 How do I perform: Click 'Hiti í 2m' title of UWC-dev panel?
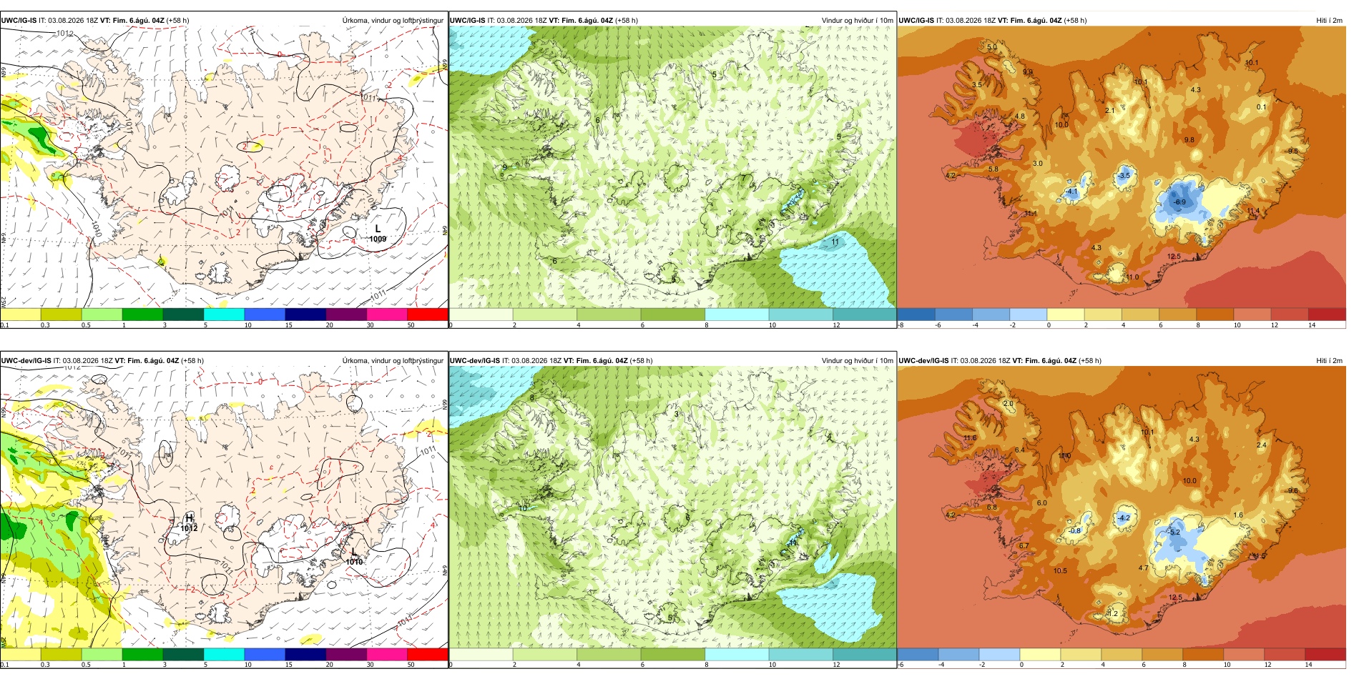[1329, 361]
